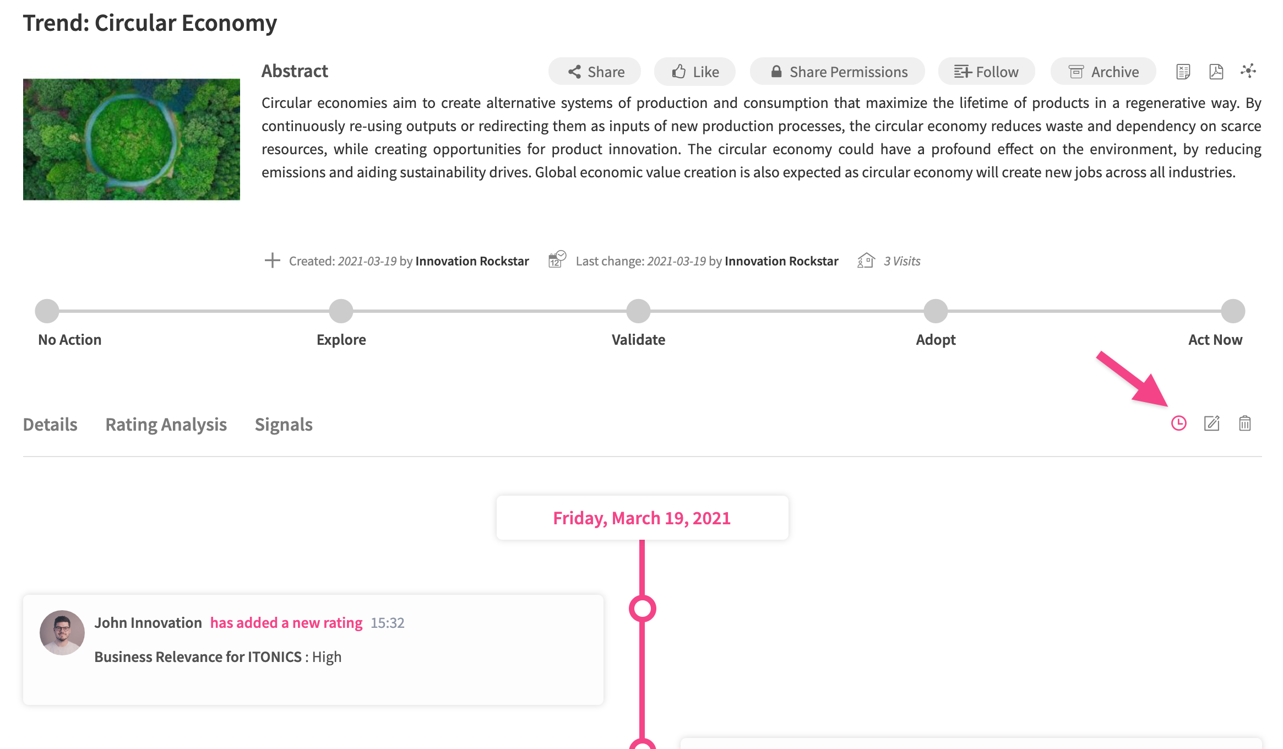The image size is (1283, 749).
Task: Click the forest trend thumbnail image
Action: 132,139
